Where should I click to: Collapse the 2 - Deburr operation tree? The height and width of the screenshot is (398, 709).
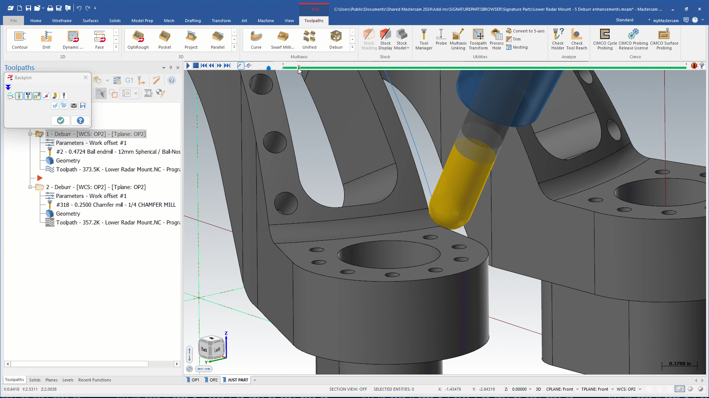(x=30, y=187)
